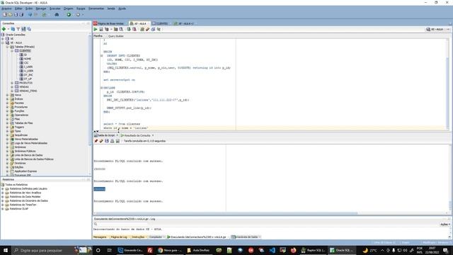This screenshot has height=255, width=453.
Task: Open the Visual Studio Code taskbar icon
Action: point(272,250)
